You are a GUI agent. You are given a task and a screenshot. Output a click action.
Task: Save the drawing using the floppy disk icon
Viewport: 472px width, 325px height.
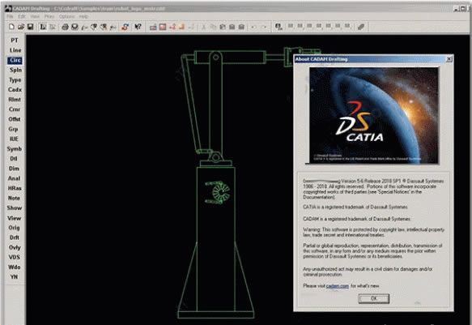(31, 27)
